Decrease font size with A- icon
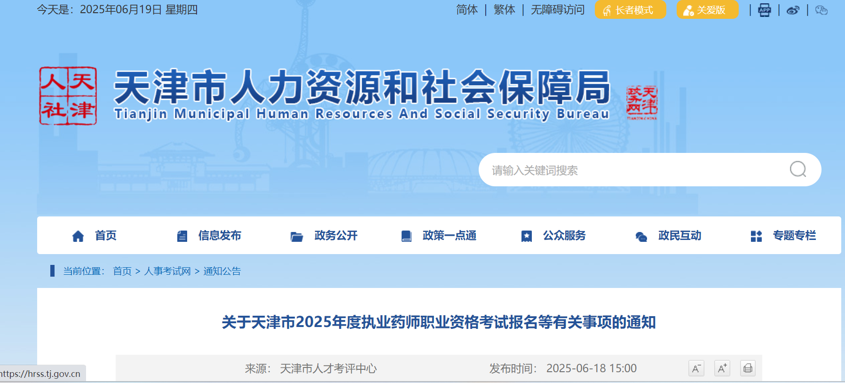Image resolution: width=845 pixels, height=383 pixels. click(x=696, y=368)
